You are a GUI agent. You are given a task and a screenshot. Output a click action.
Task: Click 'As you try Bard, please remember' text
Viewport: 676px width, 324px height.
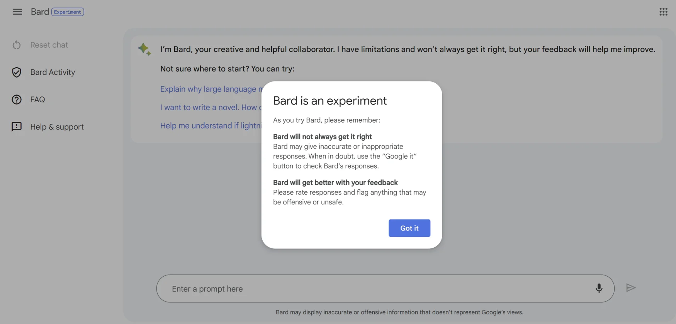coord(326,120)
